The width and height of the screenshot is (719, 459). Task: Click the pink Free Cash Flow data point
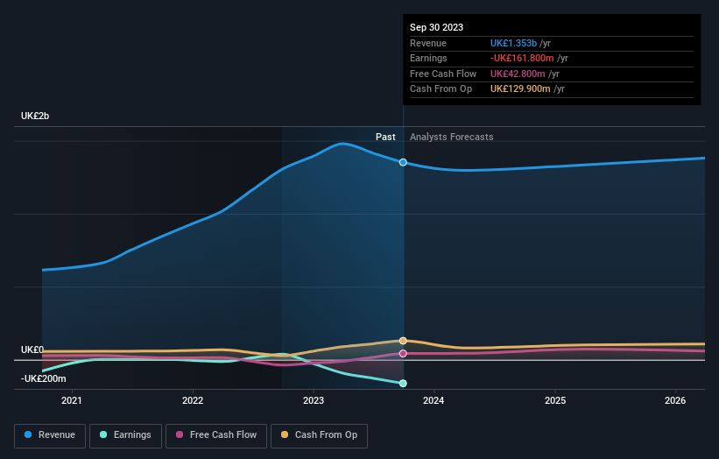tap(403, 354)
